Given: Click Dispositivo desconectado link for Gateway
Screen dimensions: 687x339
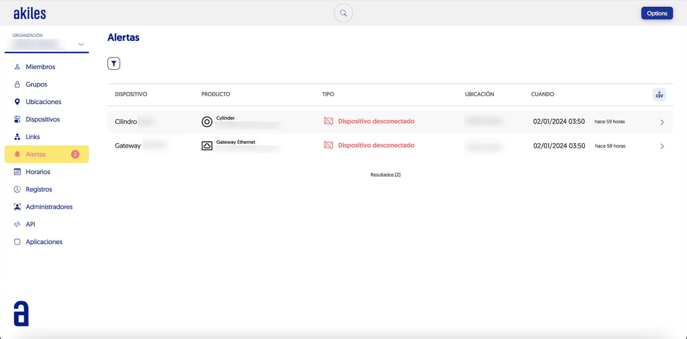Looking at the screenshot, I should point(376,145).
